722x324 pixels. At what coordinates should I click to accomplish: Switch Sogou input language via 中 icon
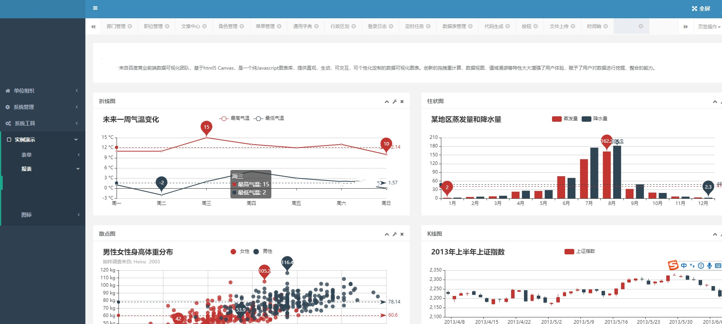684,266
